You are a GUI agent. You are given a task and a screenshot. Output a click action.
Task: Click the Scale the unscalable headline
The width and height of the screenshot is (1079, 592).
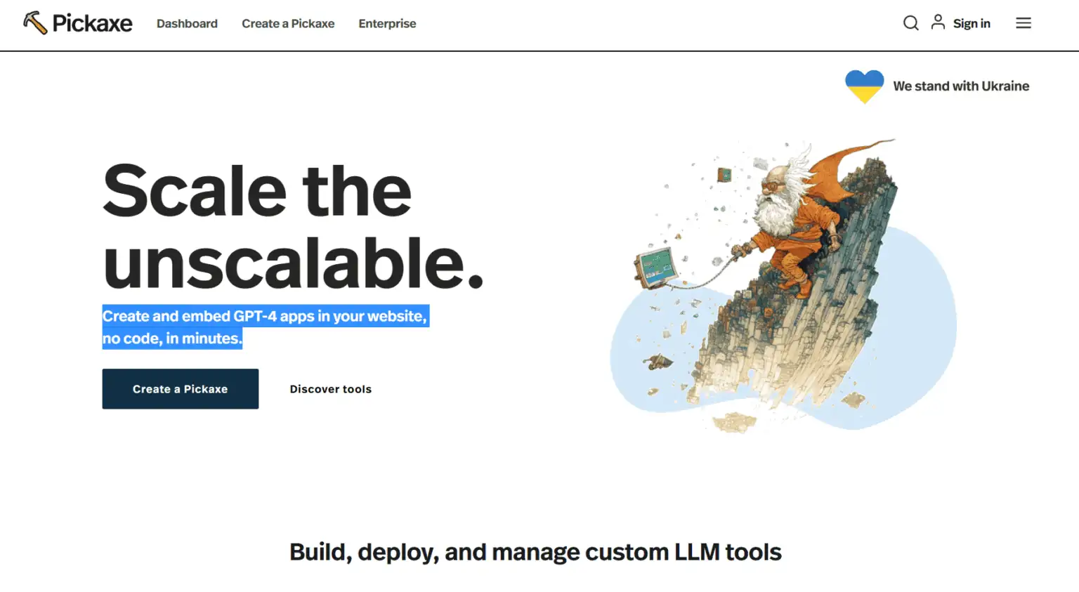(293, 226)
